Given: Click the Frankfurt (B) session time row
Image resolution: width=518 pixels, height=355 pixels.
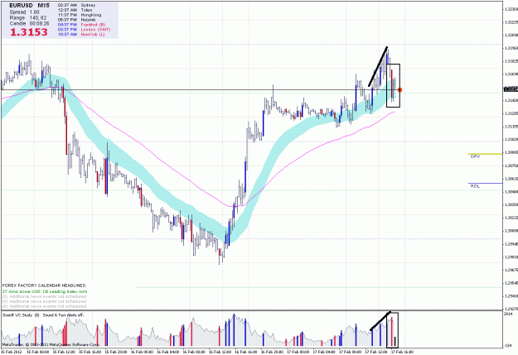Looking at the screenshot, I should click(81, 25).
